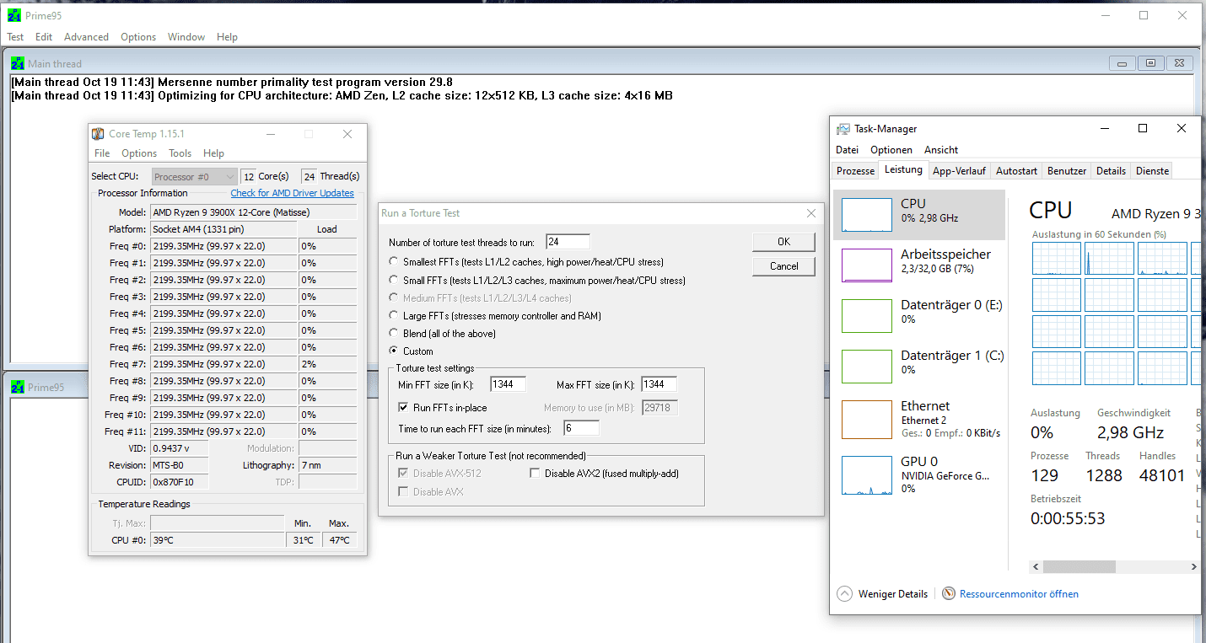The height and width of the screenshot is (643, 1206).
Task: Click the Core Temp title bar icon
Action: click(x=99, y=134)
